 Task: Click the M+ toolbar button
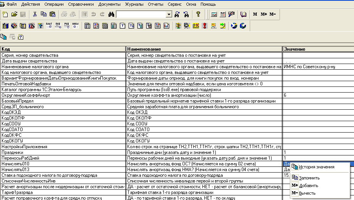(263, 14)
